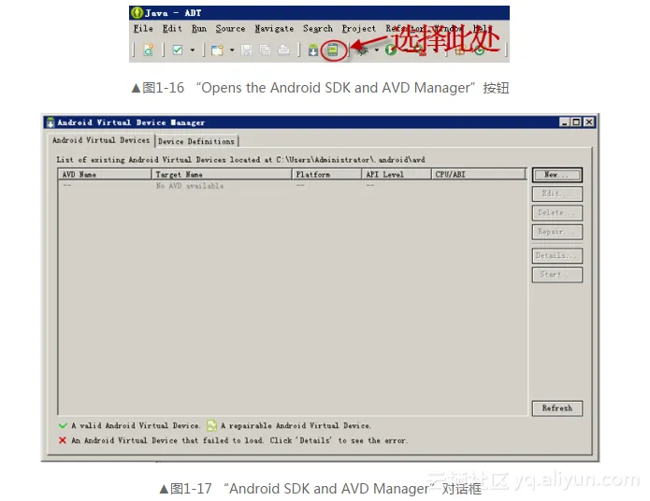
Task: Click the Print icon in toolbar
Action: pyautogui.click(x=283, y=50)
